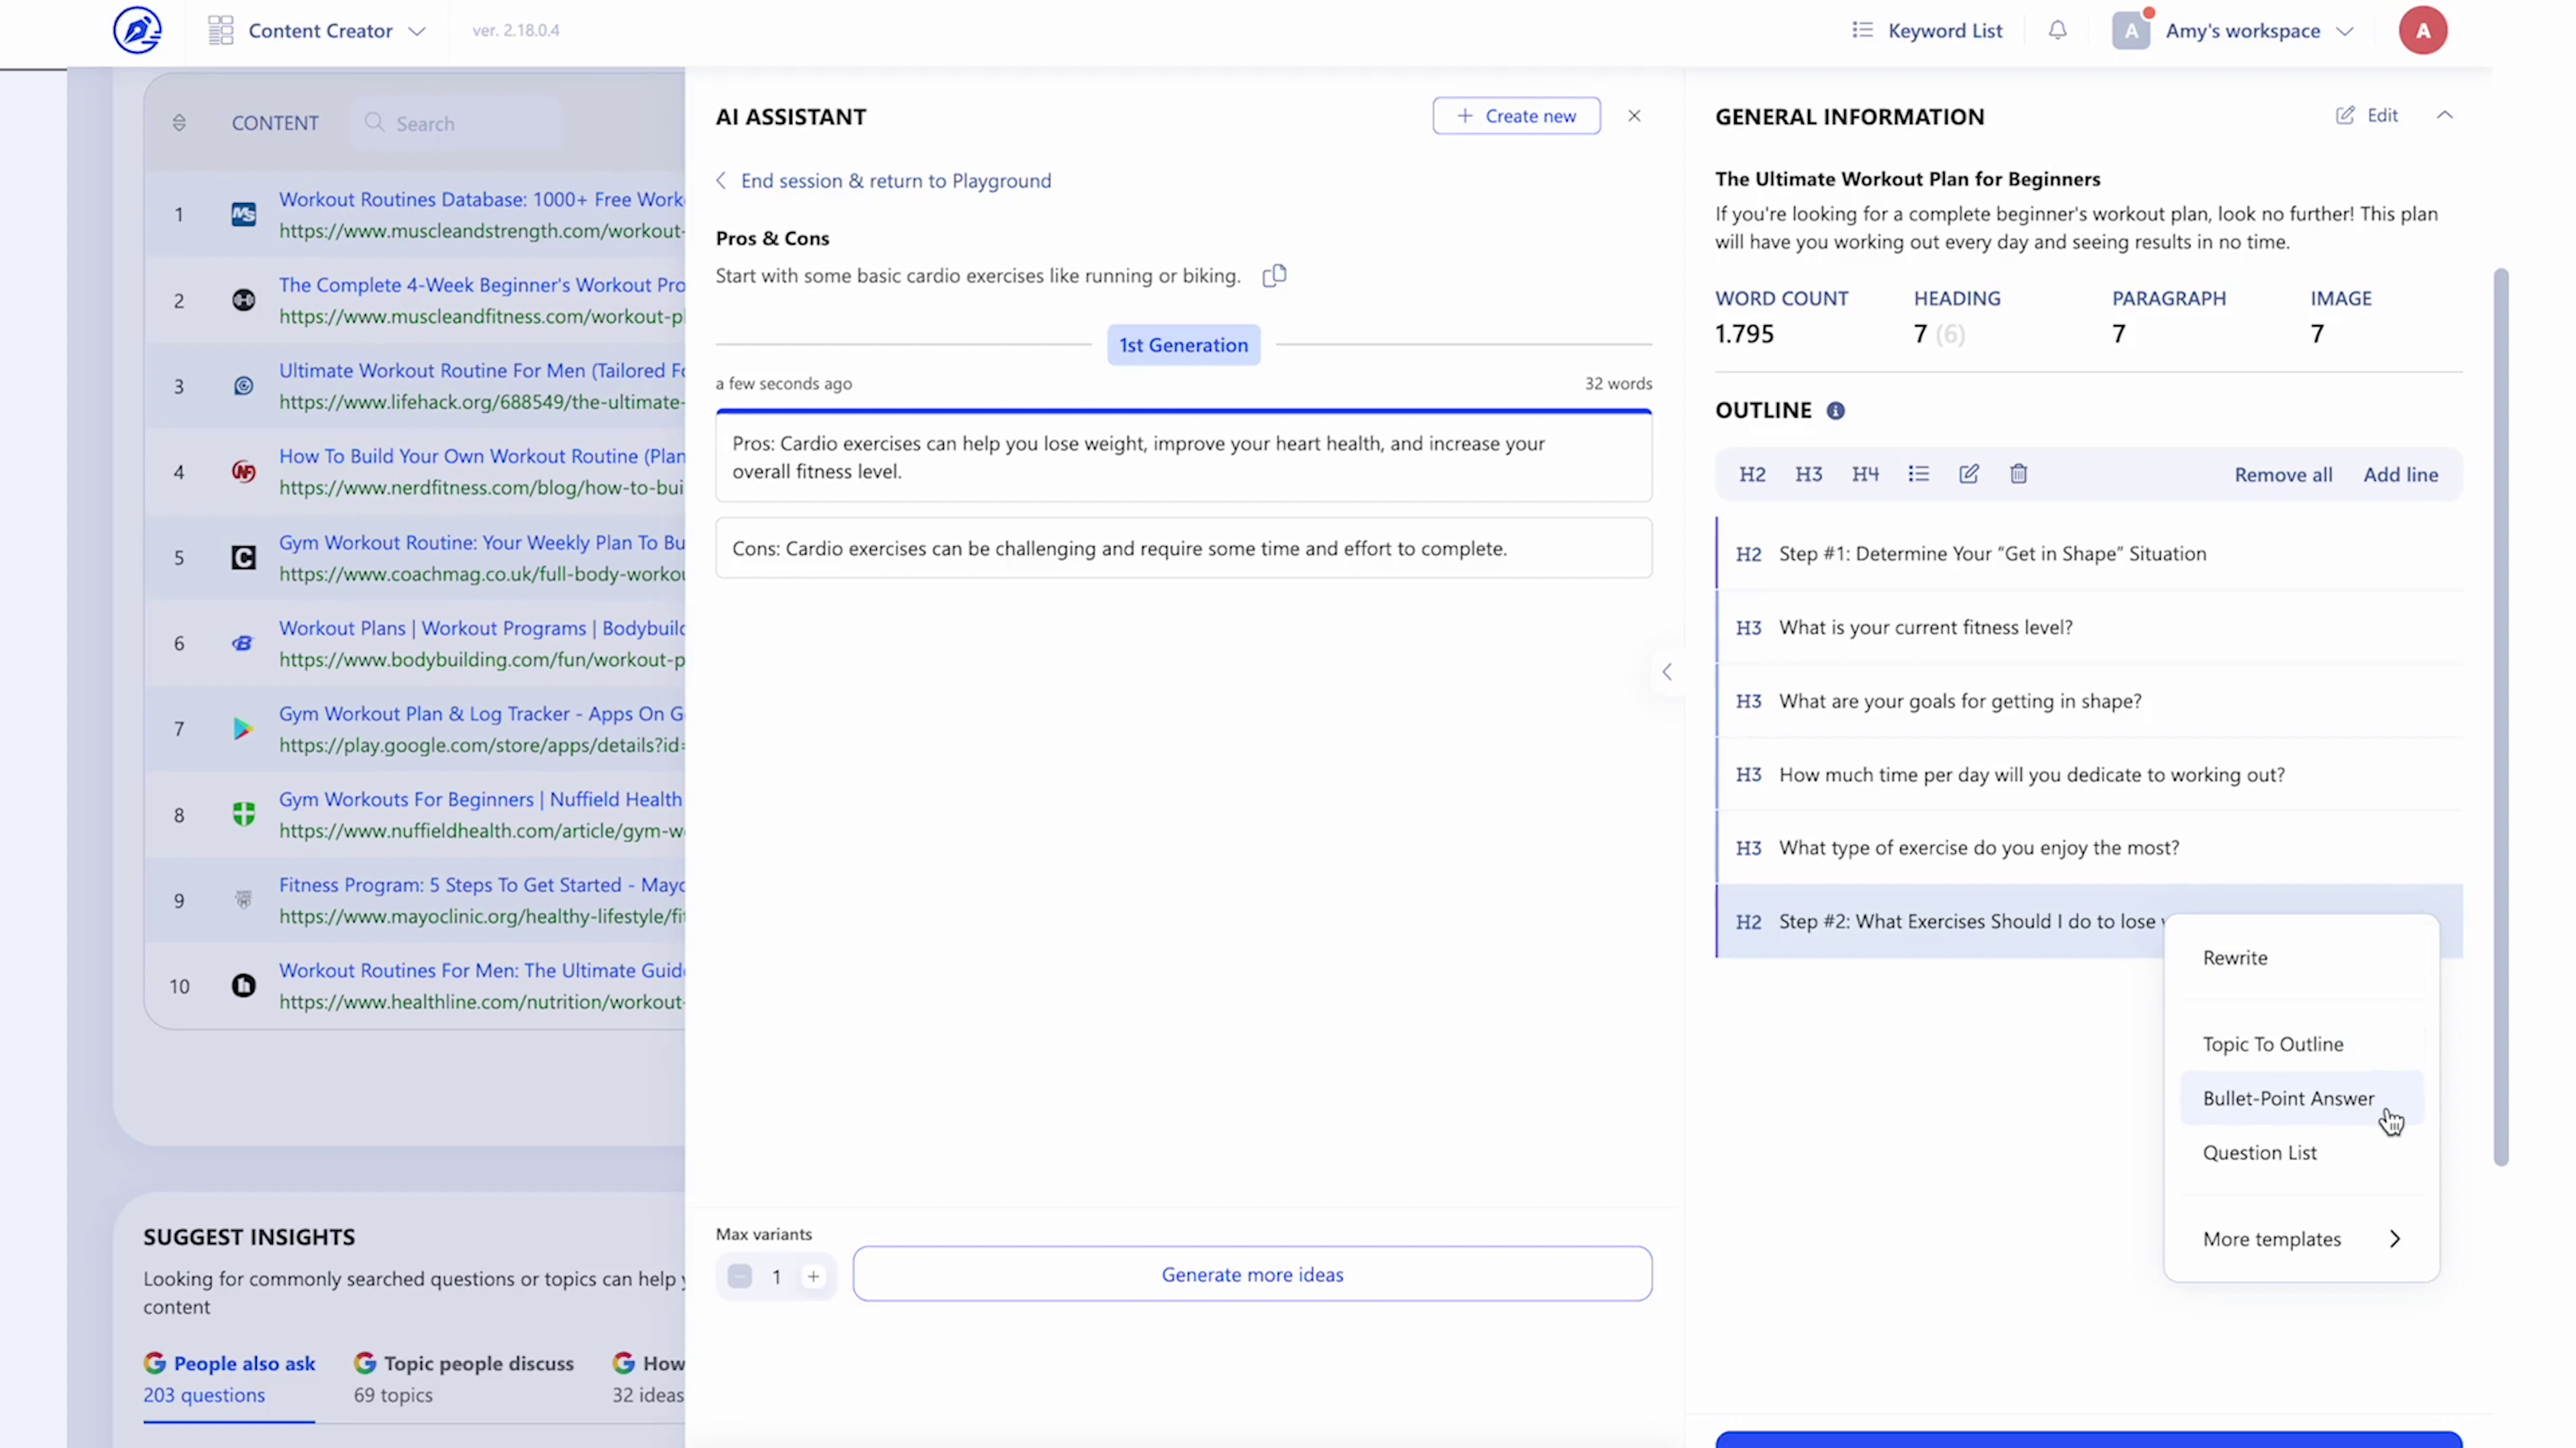
Task: Select Bullet-Point Answer from the menu
Action: click(2290, 1097)
